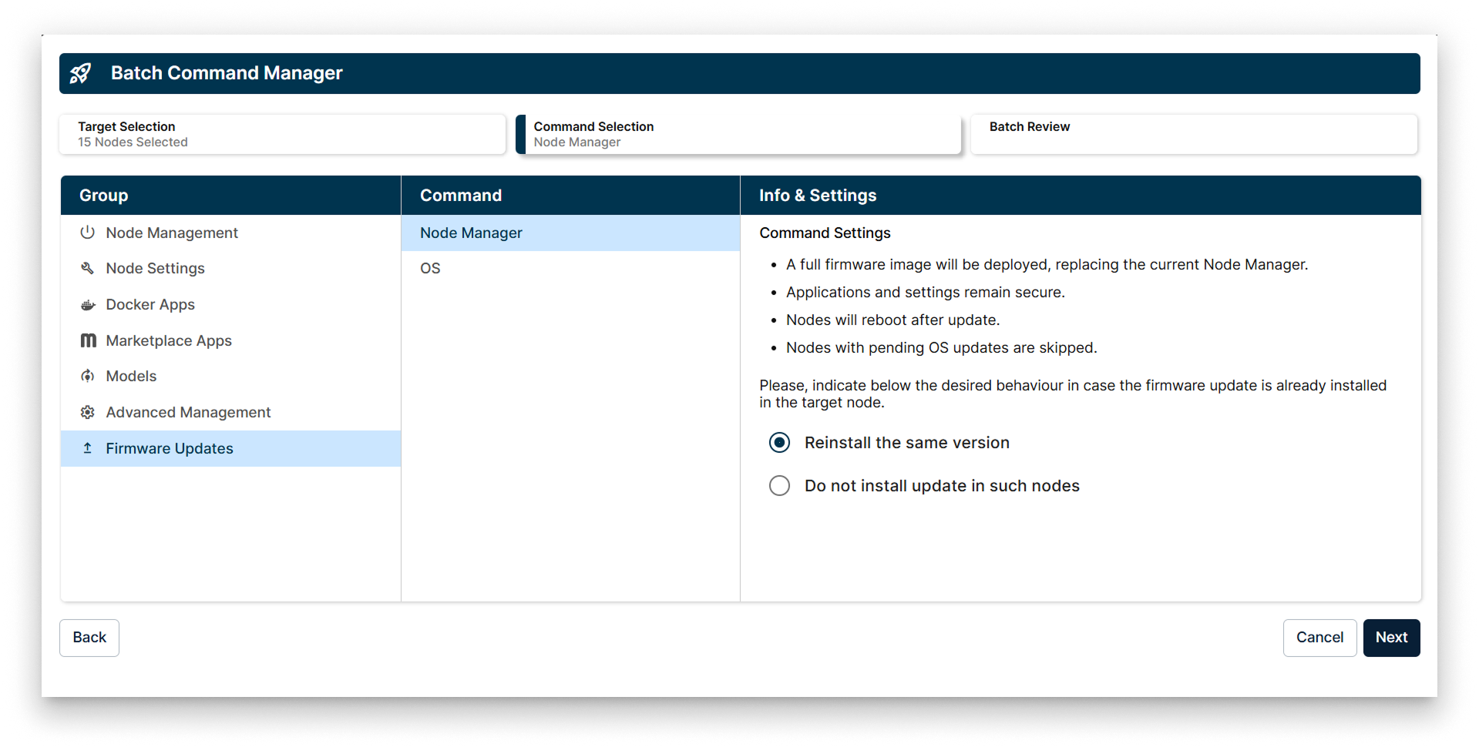The width and height of the screenshot is (1479, 747).
Task: Click the wrench icon for Node Settings
Action: [87, 268]
